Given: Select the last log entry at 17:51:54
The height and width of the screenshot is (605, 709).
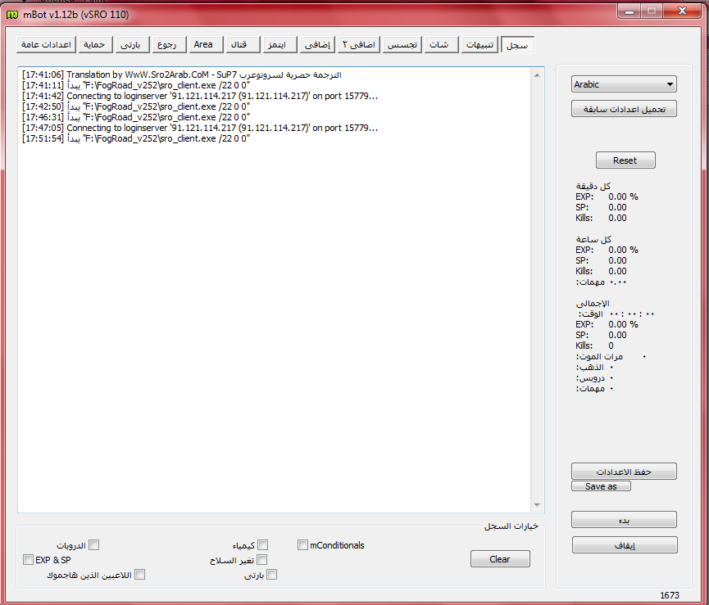Looking at the screenshot, I should pyautogui.click(x=136, y=138).
